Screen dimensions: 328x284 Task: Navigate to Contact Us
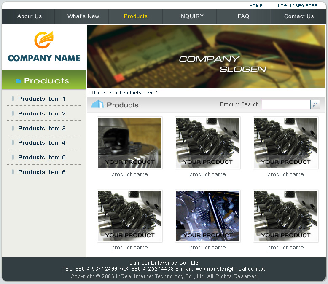(x=298, y=16)
